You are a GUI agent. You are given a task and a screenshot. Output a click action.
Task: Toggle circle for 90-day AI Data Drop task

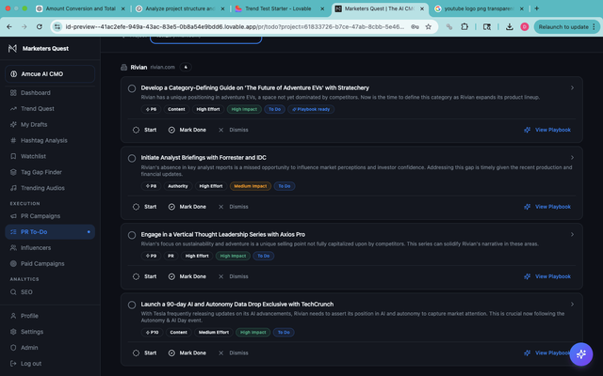132,305
